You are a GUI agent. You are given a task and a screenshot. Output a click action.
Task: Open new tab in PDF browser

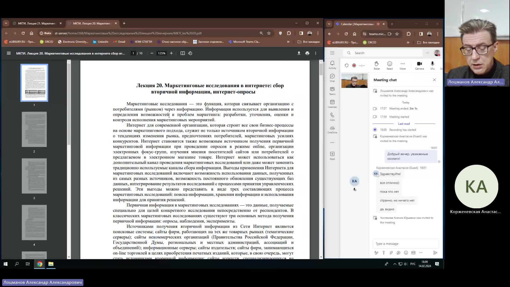click(124, 23)
